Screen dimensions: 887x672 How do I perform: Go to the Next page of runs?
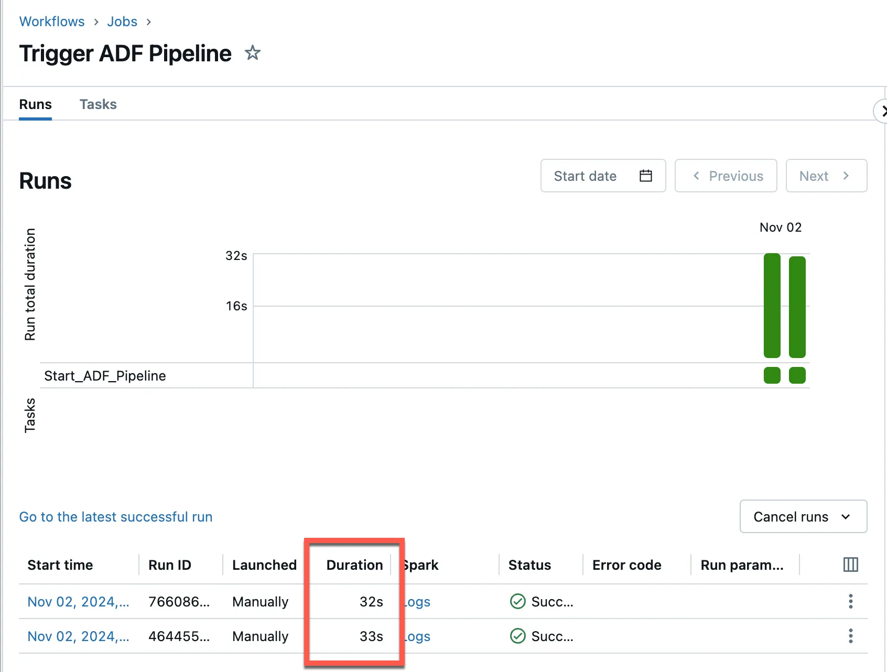(826, 176)
